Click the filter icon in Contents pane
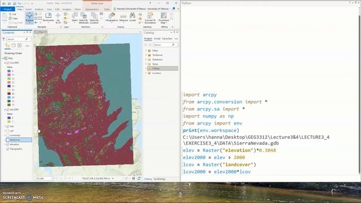 point(4,39)
